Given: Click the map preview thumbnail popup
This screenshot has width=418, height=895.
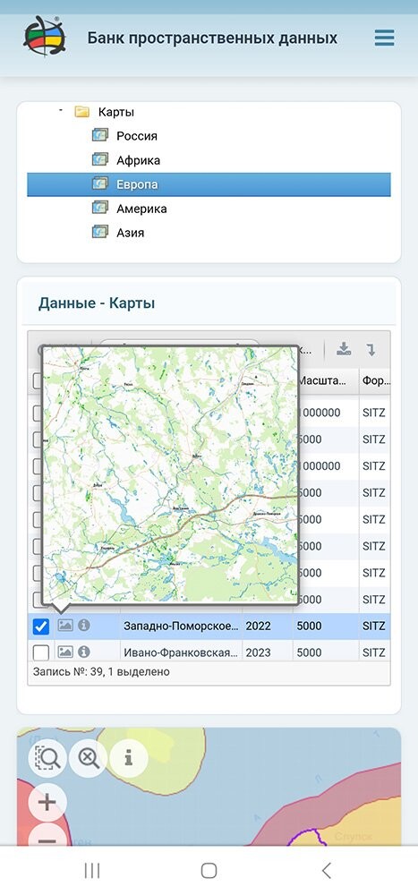Looking at the screenshot, I should pos(170,473).
